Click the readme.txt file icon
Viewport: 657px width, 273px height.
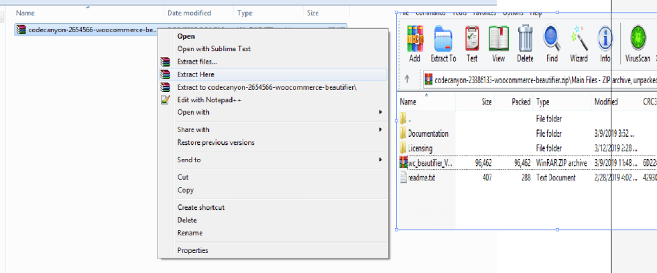(403, 178)
